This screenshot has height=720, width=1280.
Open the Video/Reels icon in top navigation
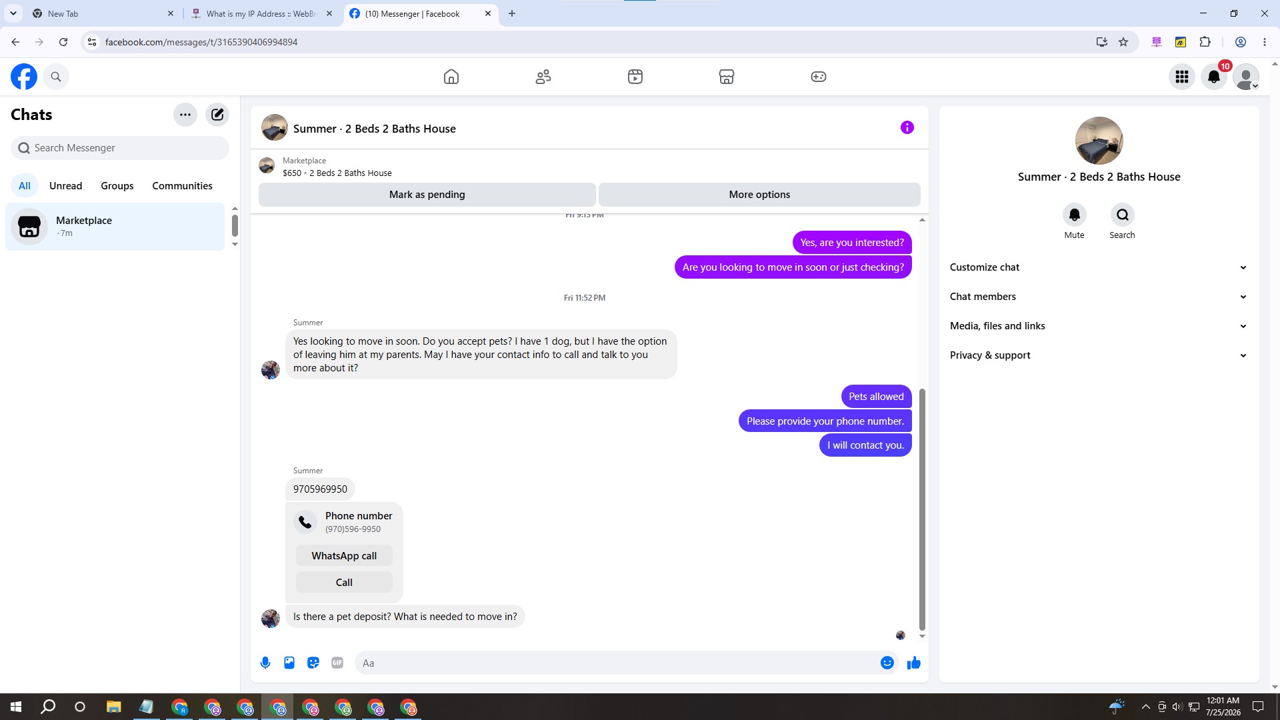(x=635, y=77)
